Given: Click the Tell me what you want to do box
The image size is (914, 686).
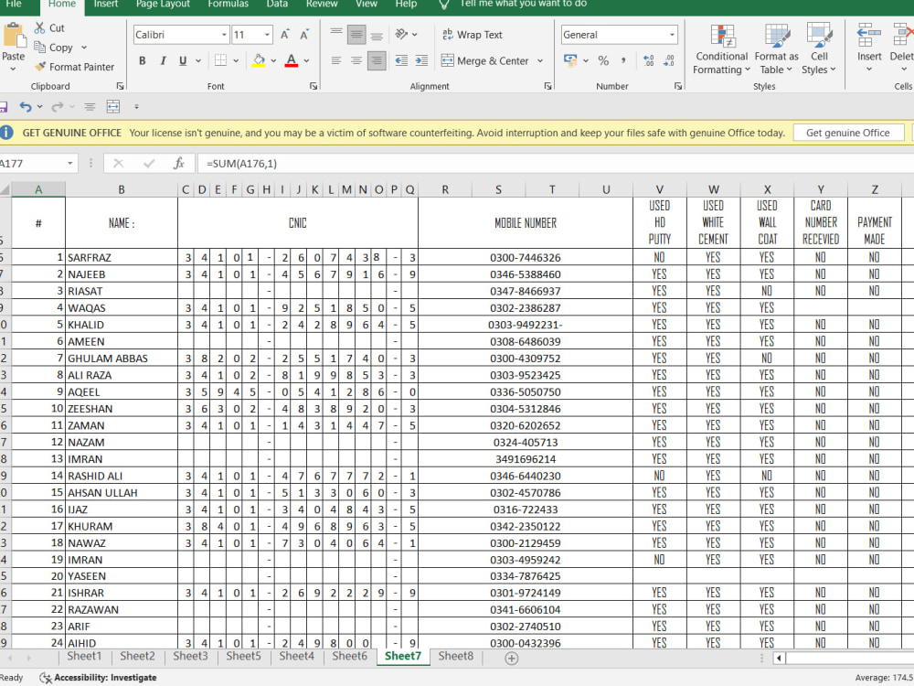Looking at the screenshot, I should 524,4.
